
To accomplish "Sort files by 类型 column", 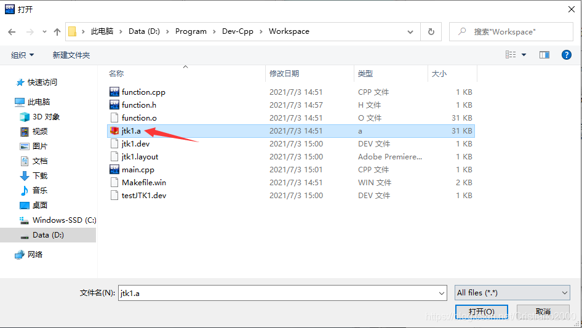I will (x=365, y=74).
